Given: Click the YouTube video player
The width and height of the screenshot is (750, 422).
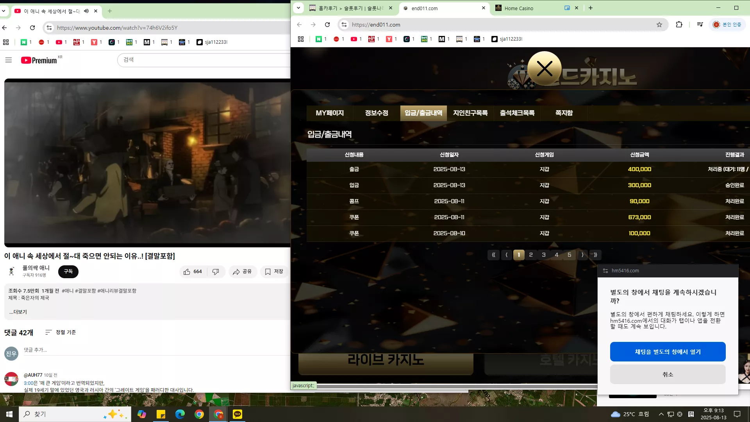Looking at the screenshot, I should [x=147, y=163].
